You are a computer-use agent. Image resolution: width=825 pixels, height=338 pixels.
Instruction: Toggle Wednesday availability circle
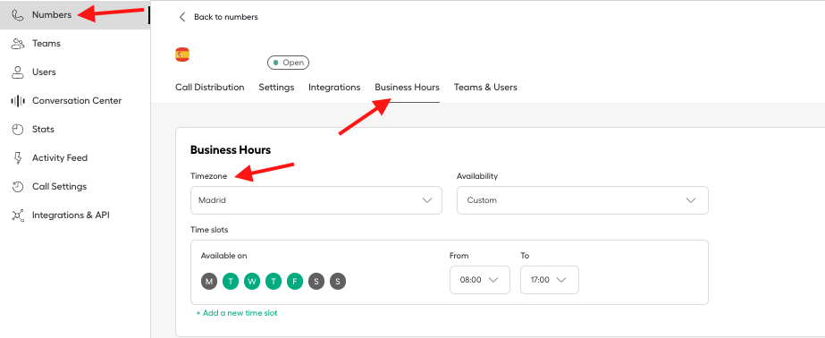(x=252, y=282)
